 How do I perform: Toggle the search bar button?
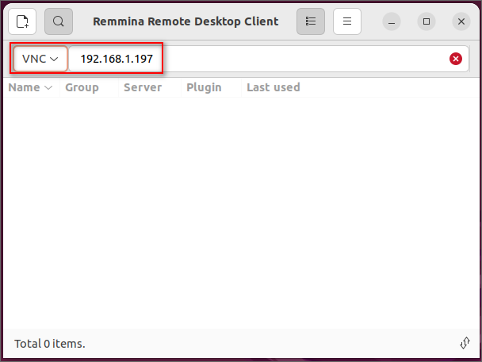pos(59,21)
